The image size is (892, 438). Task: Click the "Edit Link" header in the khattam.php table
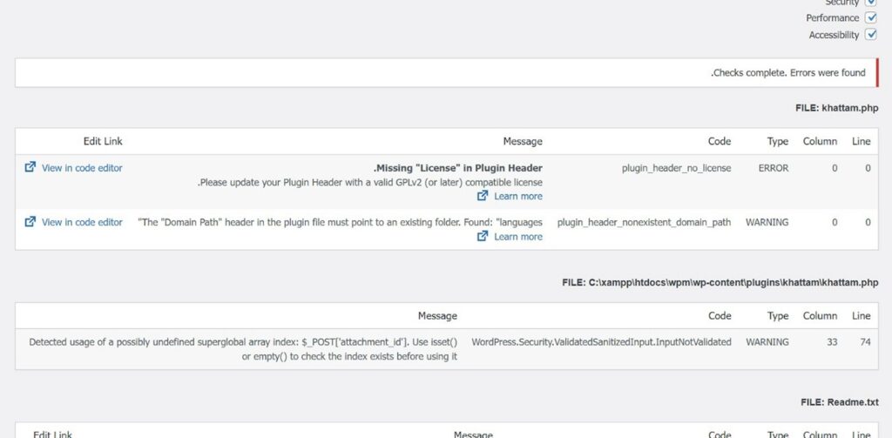coord(103,141)
